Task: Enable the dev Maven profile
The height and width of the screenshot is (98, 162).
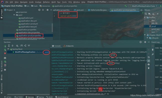Action: point(150,20)
